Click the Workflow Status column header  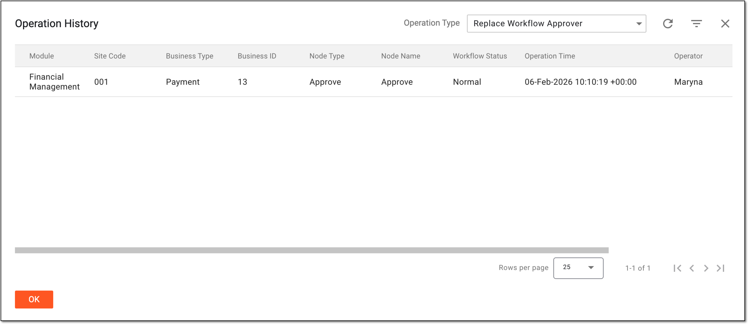480,56
